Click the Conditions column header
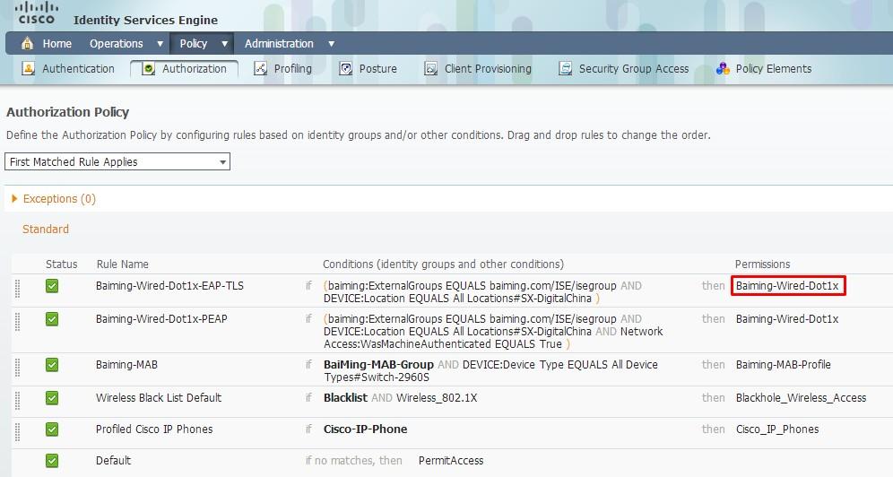Image resolution: width=893 pixels, height=477 pixels. pos(443,265)
